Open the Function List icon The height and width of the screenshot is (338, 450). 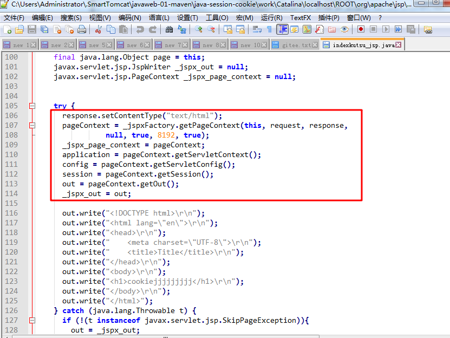pos(319,30)
